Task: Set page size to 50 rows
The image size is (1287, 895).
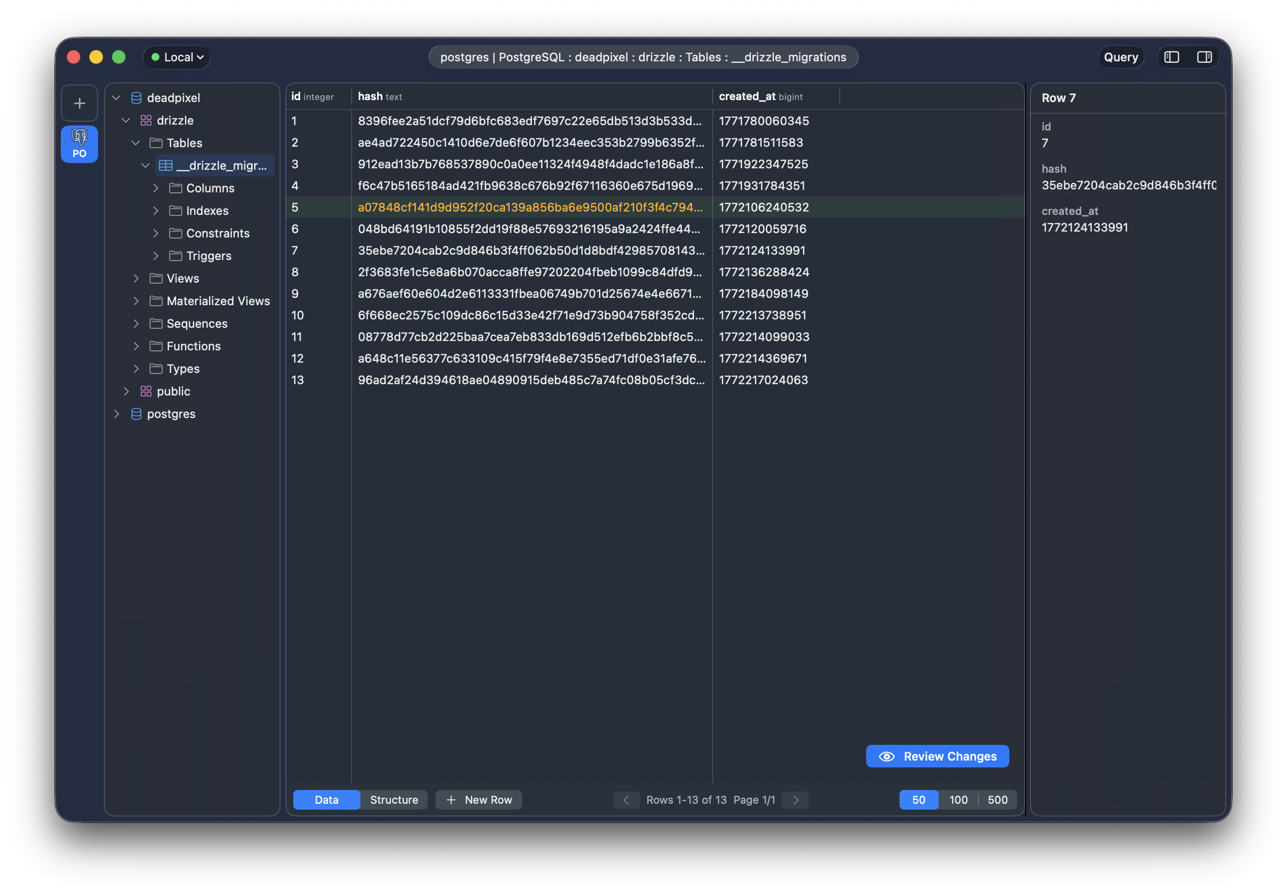Action: 918,800
